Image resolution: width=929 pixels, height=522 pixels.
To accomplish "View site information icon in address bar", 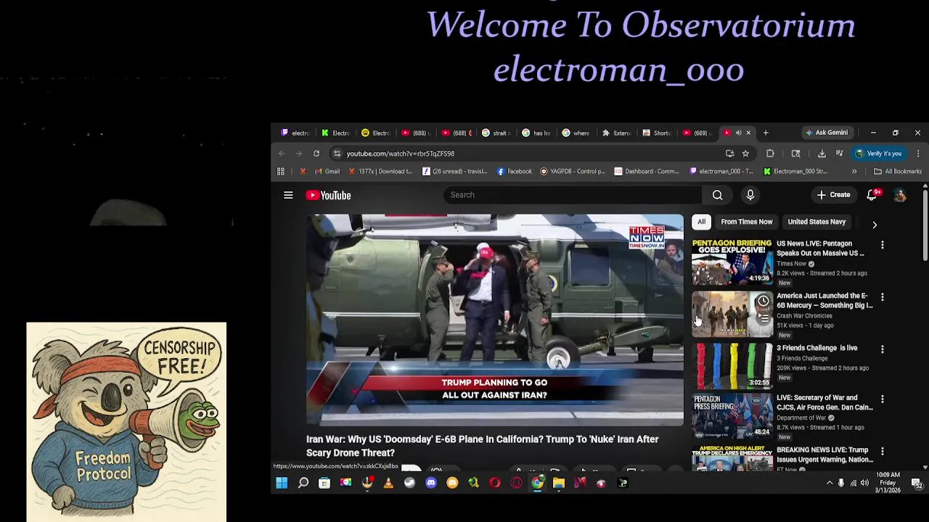I will pyautogui.click(x=337, y=154).
